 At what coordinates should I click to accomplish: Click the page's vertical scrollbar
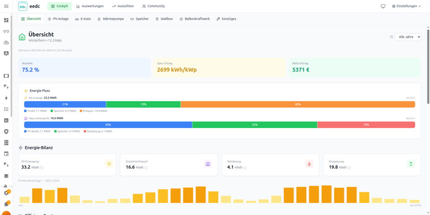click(428, 67)
